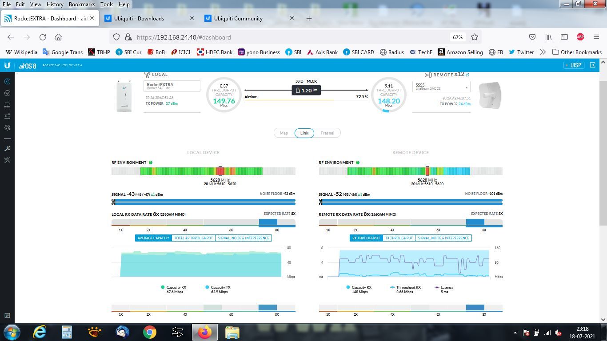Expand the bookmarks toolbar overflow chevron
The height and width of the screenshot is (341, 607).
click(543, 52)
